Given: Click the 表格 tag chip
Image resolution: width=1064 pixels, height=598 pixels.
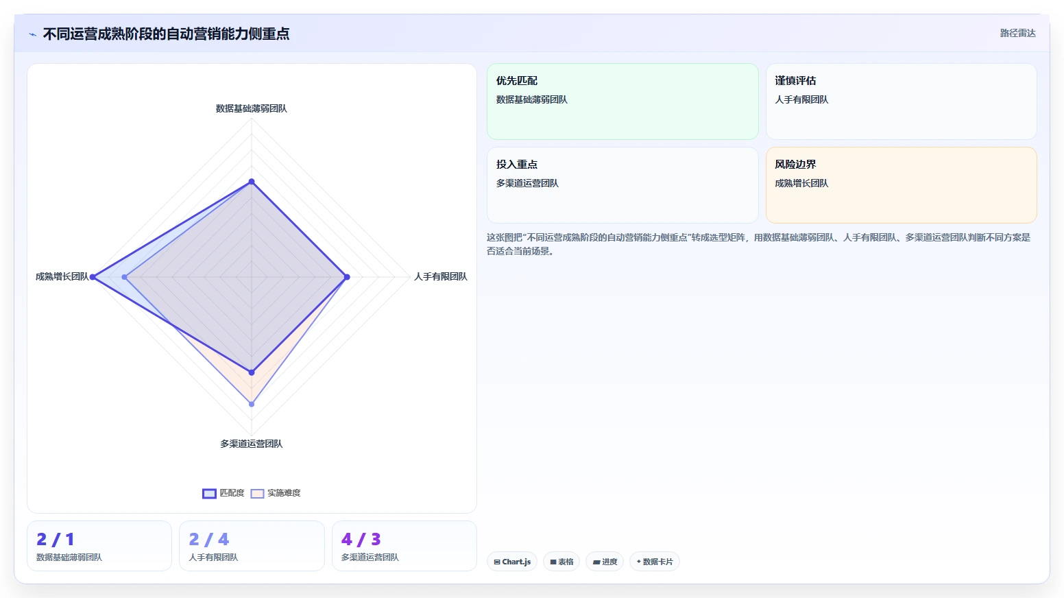Looking at the screenshot, I should click(561, 562).
